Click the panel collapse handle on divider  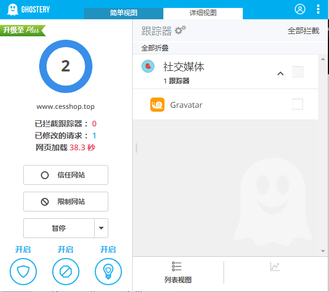(136, 148)
